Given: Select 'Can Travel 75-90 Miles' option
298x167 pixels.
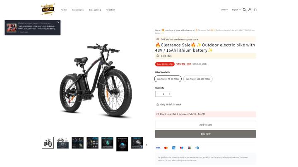Looking at the screenshot, I should 168,79.
